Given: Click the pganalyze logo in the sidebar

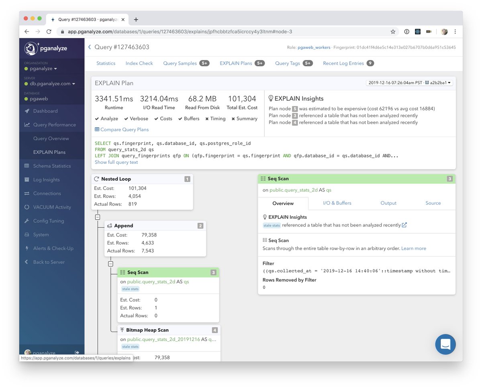Looking at the screenshot, I should pyautogui.click(x=45, y=48).
